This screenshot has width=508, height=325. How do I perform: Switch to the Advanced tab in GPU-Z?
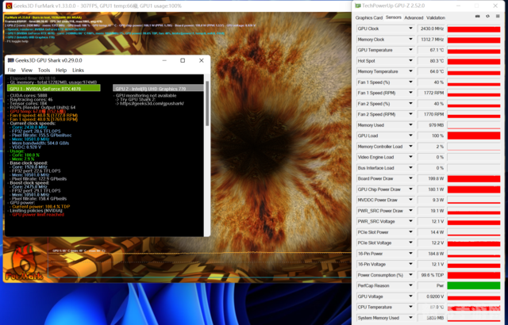point(414,17)
